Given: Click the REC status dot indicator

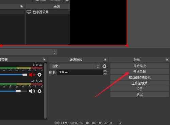Looking at the screenshot, I should click(x=87, y=123).
